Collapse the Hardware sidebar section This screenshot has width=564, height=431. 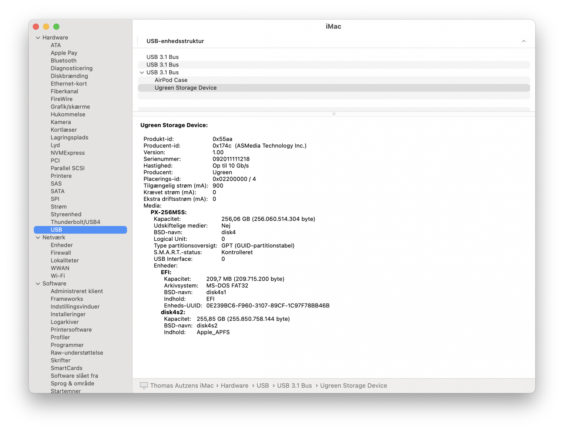click(38, 38)
